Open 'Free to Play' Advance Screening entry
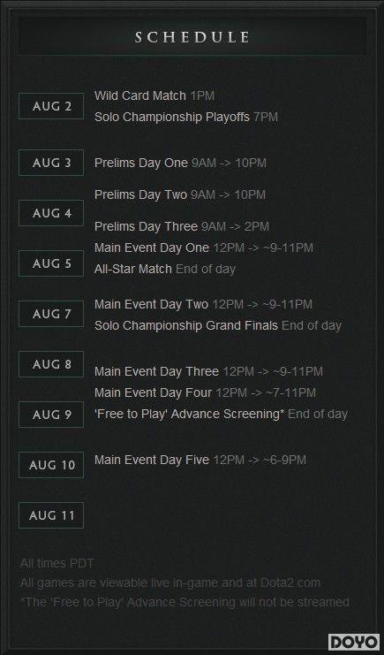The width and height of the screenshot is (384, 655). click(x=221, y=414)
